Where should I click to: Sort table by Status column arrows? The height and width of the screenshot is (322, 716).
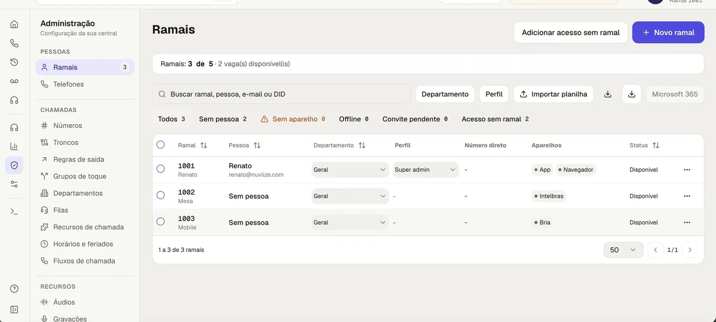pos(656,145)
